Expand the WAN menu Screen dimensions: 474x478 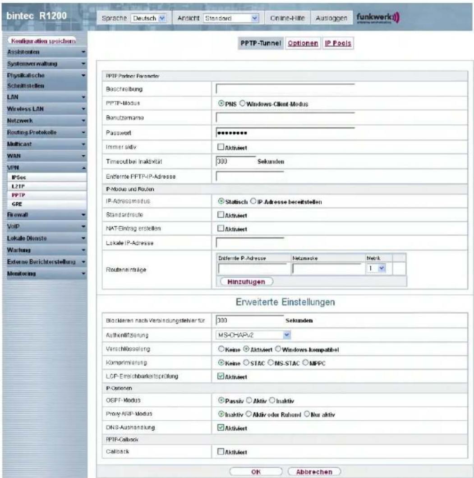[x=46, y=156]
